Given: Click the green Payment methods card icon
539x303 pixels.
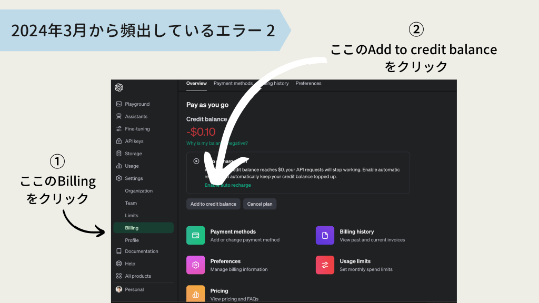Looking at the screenshot, I should coord(195,236).
